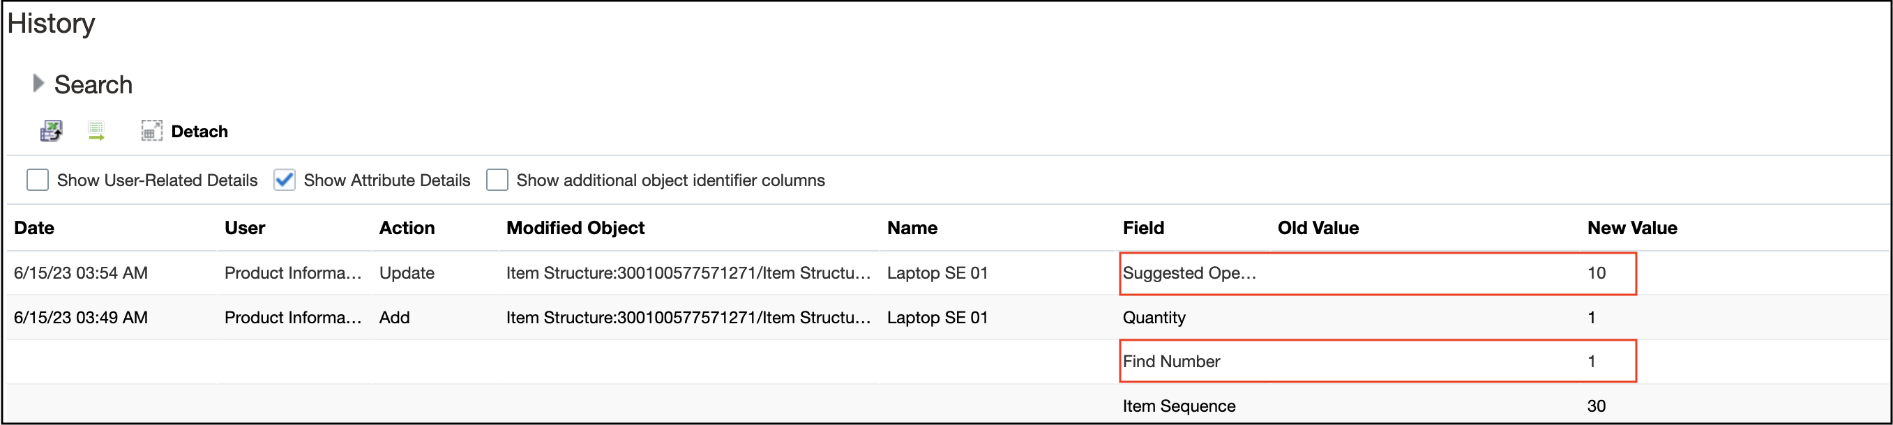Select the 03:54 AM Update row
The width and height of the screenshot is (1893, 425).
(81, 273)
